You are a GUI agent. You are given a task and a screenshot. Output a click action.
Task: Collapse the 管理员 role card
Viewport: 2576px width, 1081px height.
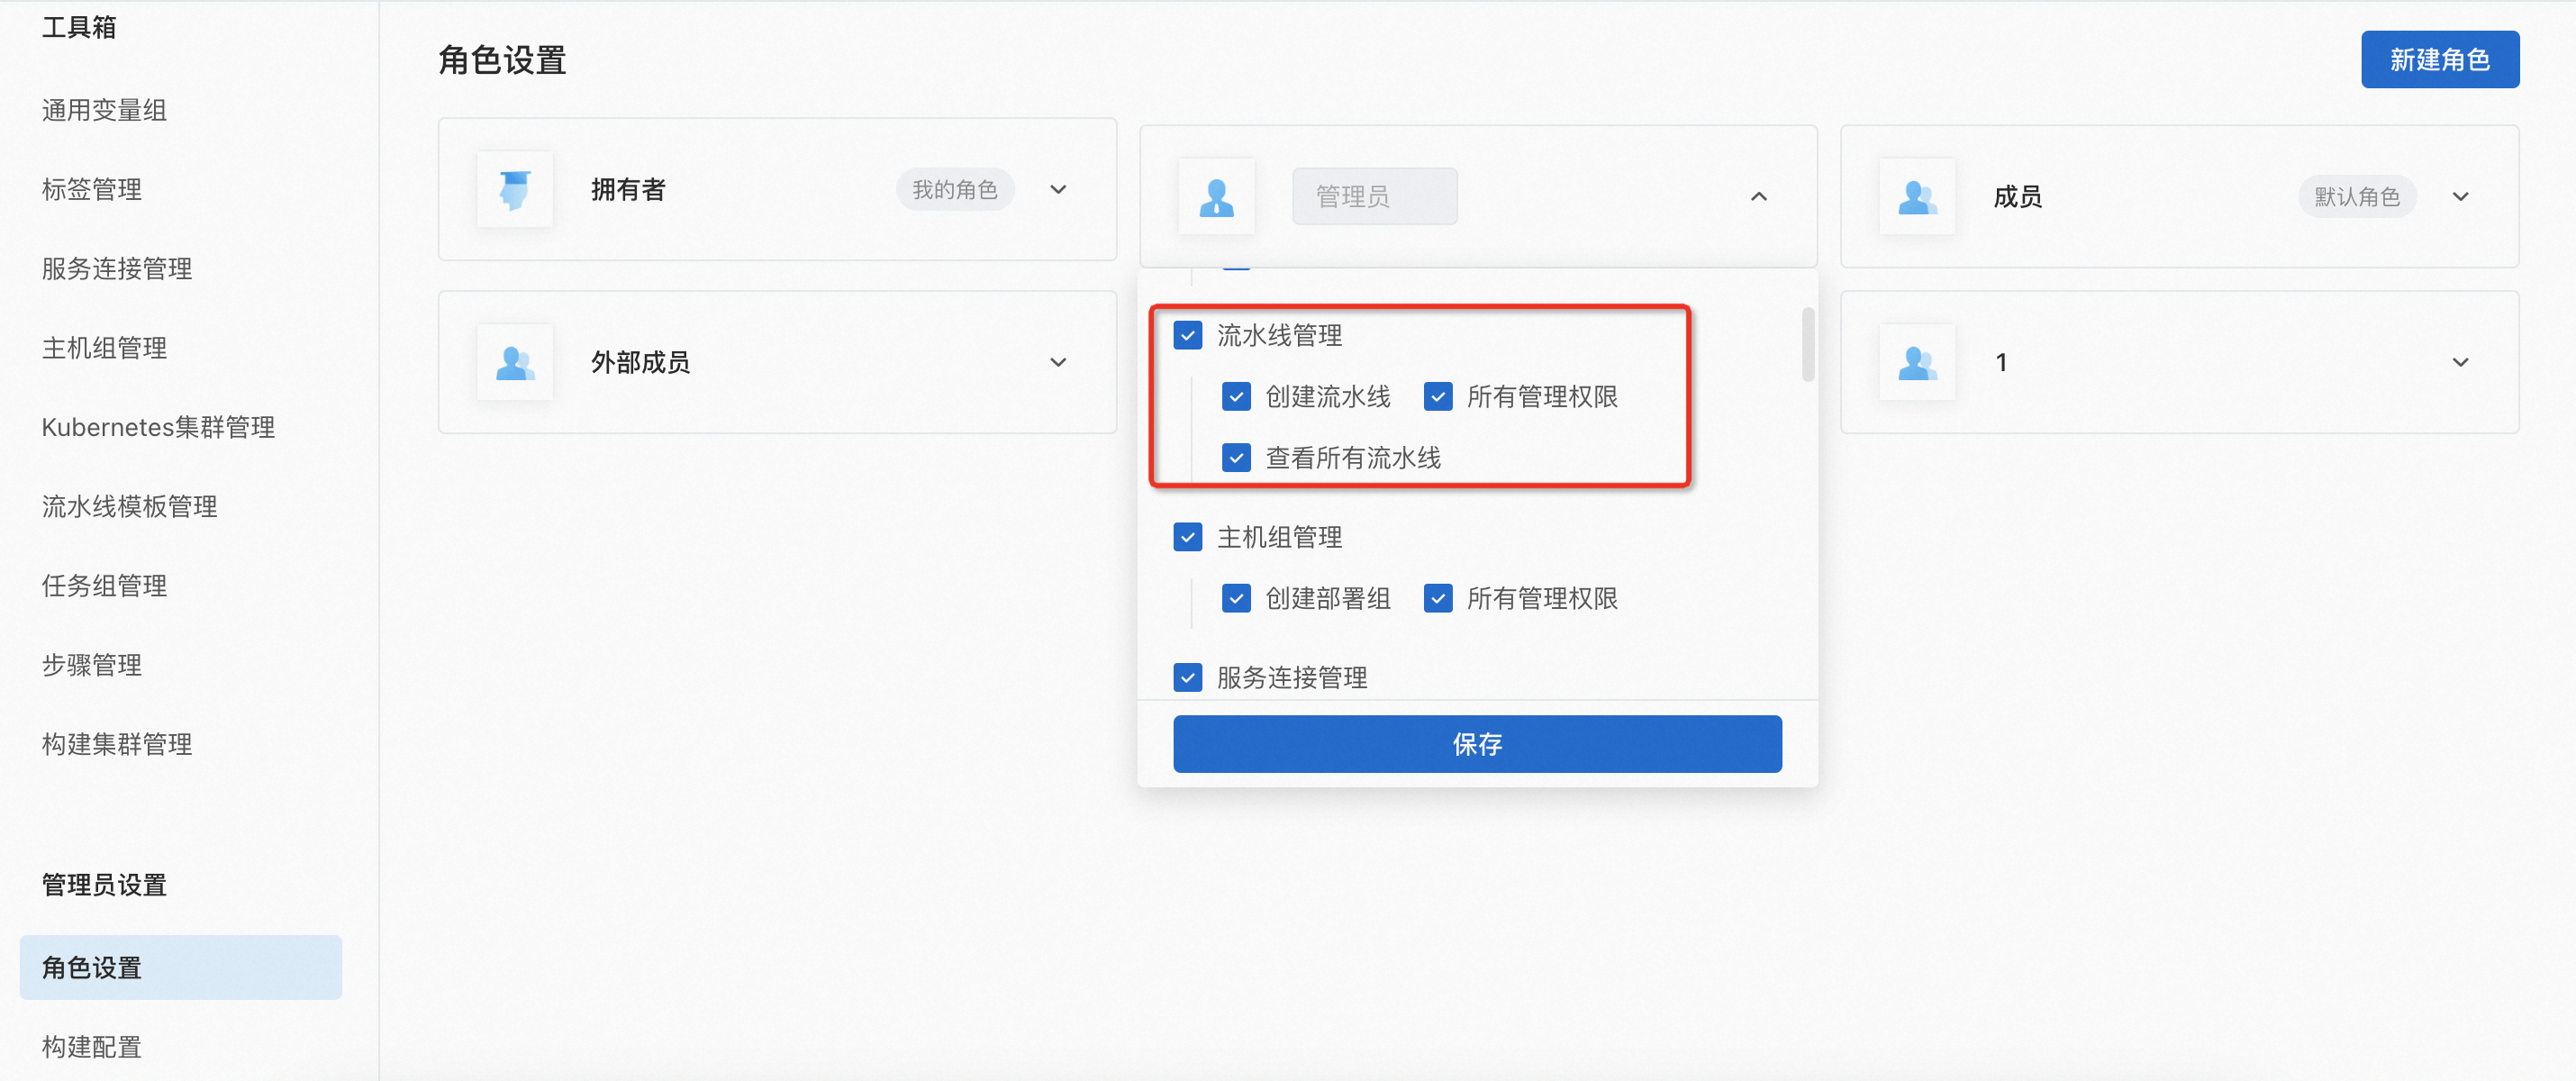point(1759,196)
